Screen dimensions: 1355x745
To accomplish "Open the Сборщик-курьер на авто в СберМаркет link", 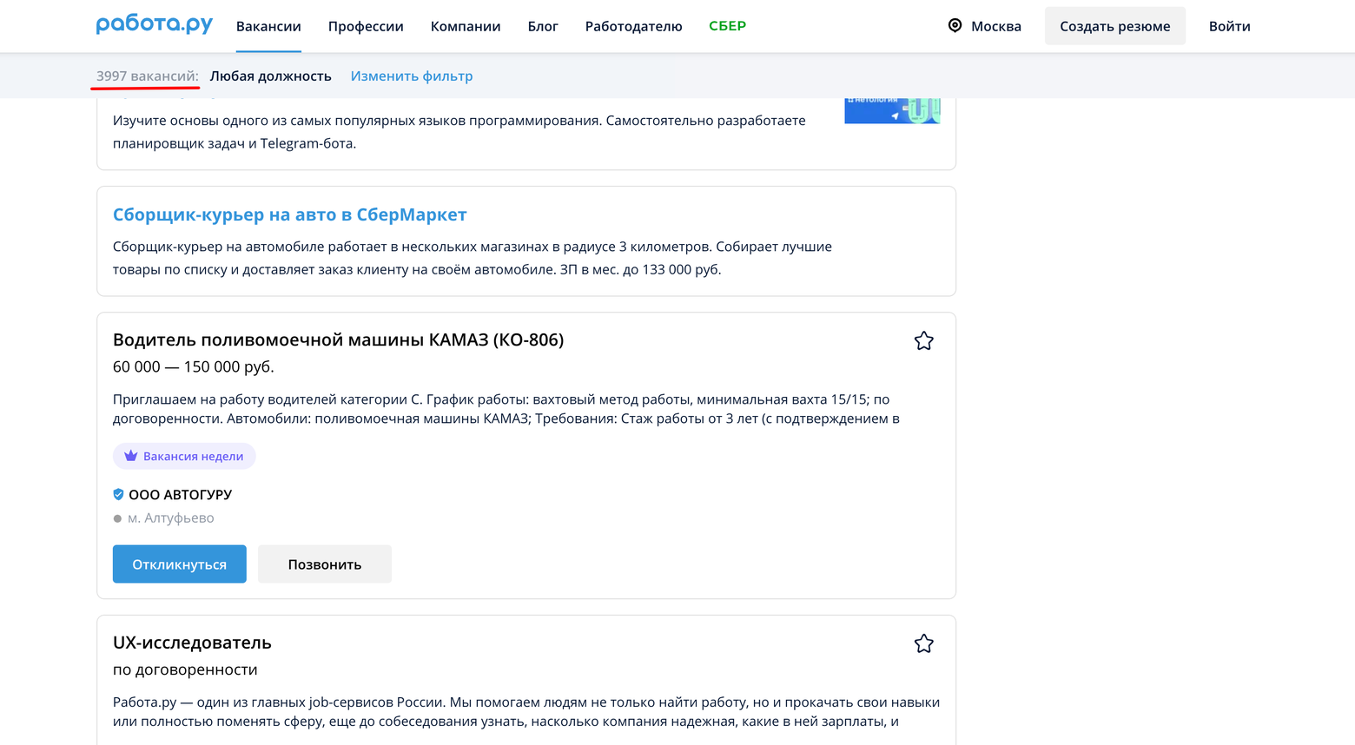I will pos(289,214).
